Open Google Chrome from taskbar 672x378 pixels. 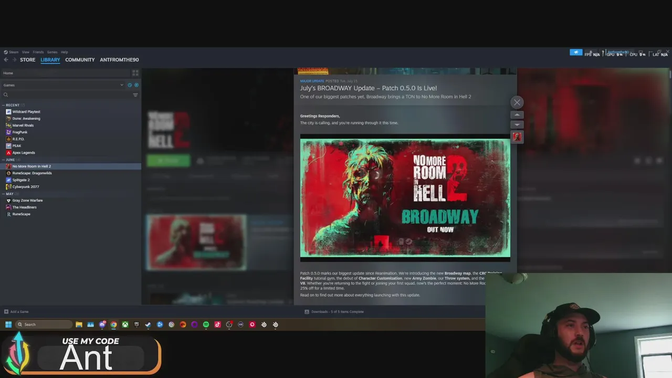[x=113, y=324]
